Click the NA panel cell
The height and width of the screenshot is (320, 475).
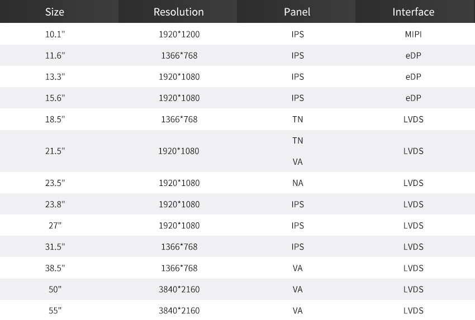coord(298,183)
